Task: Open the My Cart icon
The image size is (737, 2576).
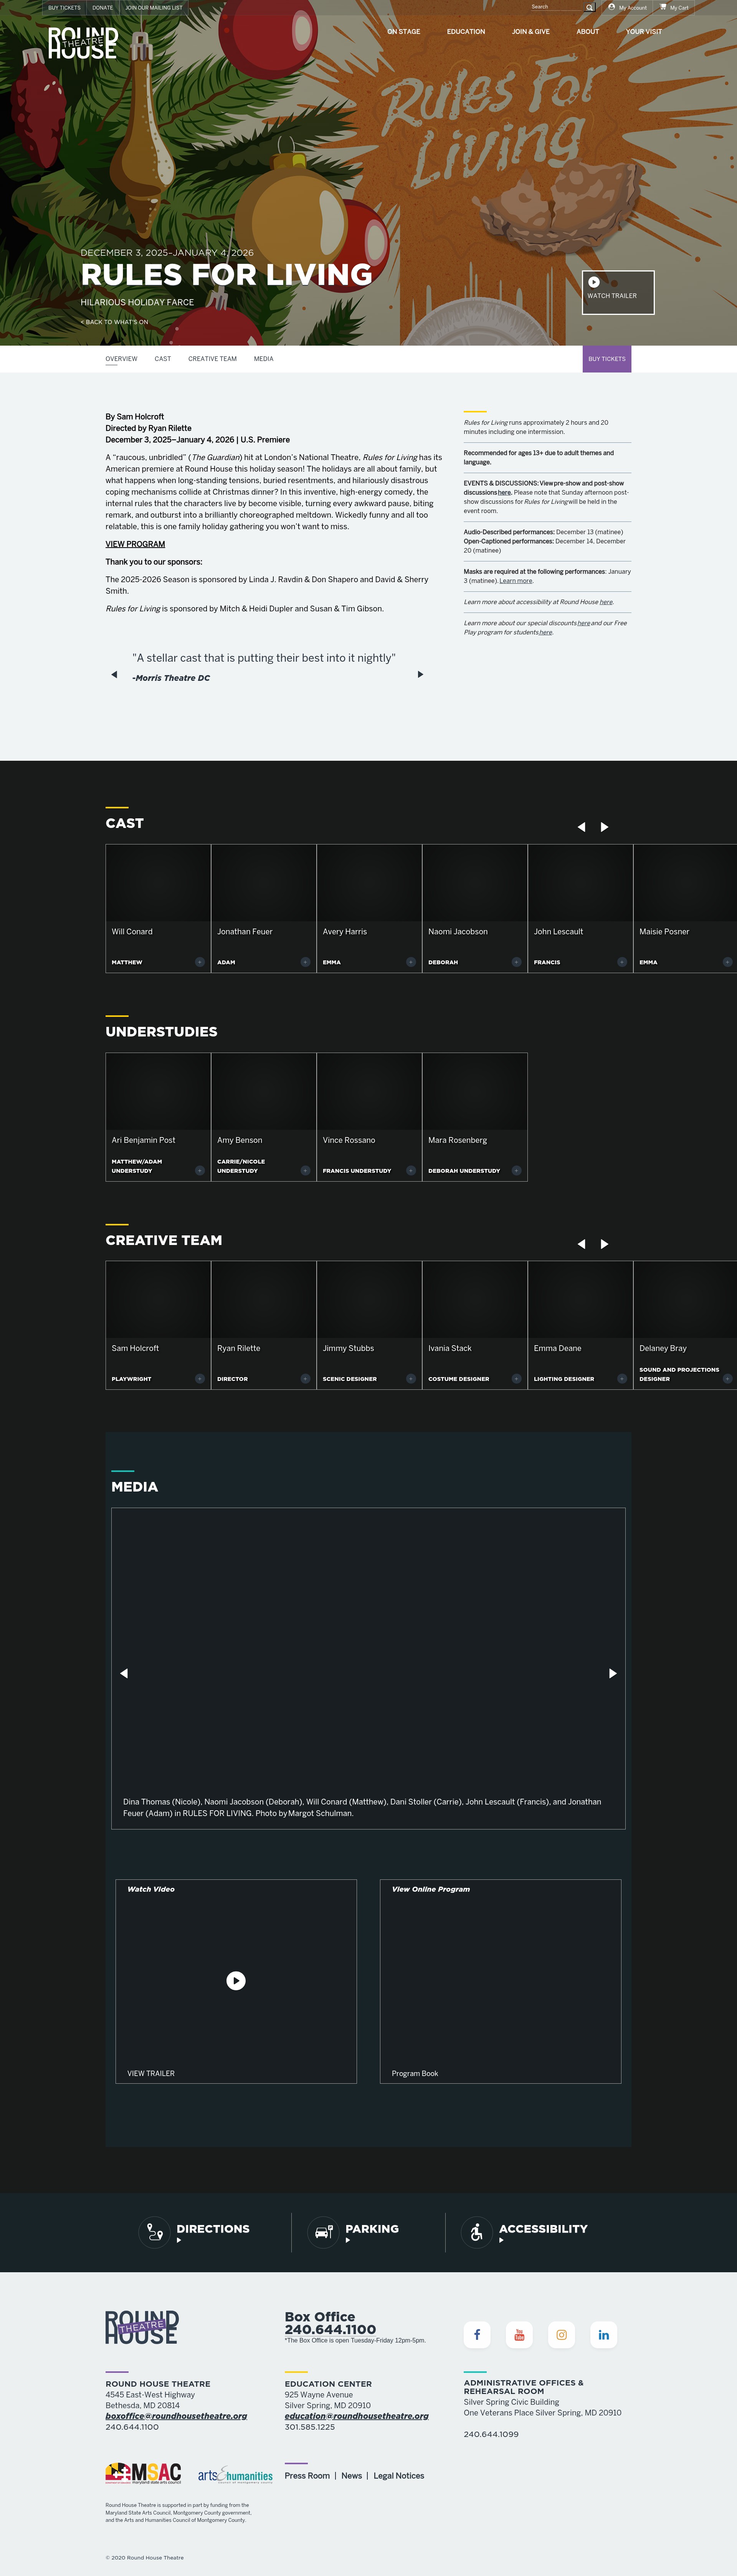Action: click(663, 7)
